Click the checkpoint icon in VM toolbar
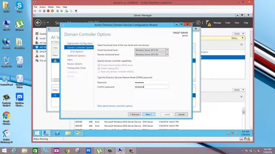This screenshot has width=275, height=154. [x=67, y=11]
